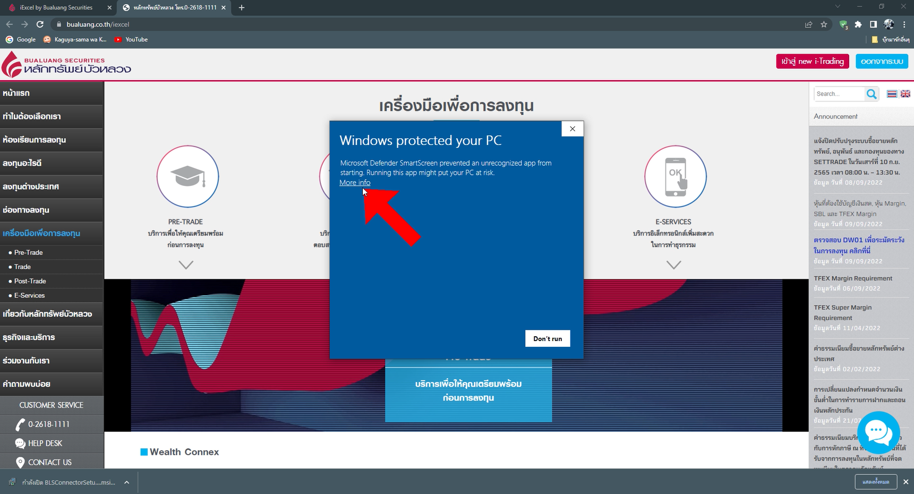This screenshot has width=914, height=494.
Task: Open the ธุรกิจและบริการ menu item
Action: pos(52,337)
